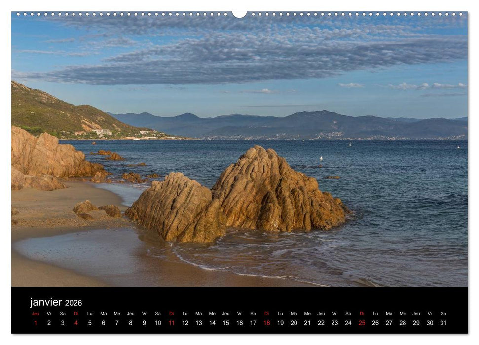Select date 31 at the row's end
Image resolution: width=479 pixels, height=345 pixels.
coord(443,324)
